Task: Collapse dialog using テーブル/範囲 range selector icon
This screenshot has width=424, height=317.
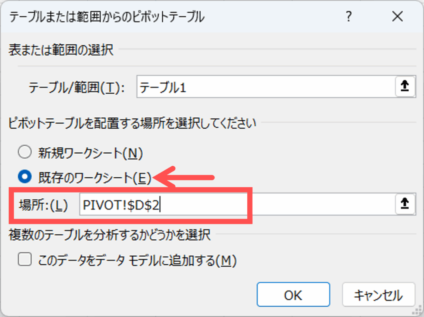Action: point(405,87)
